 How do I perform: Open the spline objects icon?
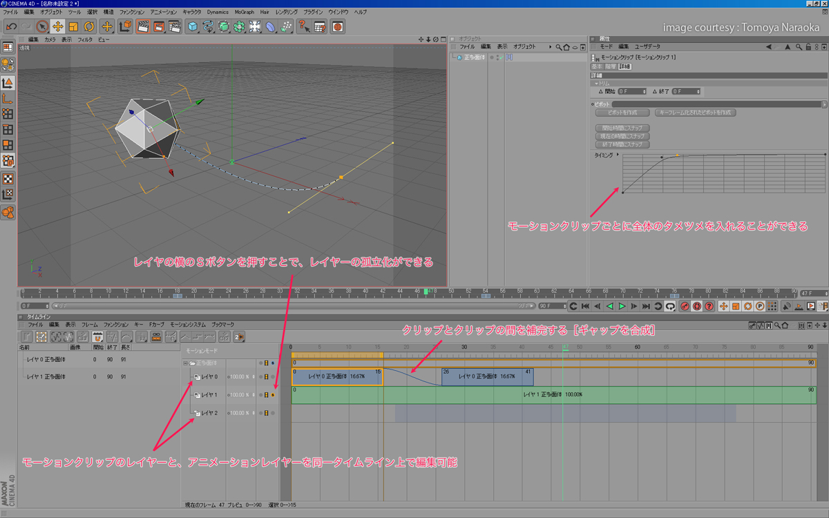tap(209, 27)
